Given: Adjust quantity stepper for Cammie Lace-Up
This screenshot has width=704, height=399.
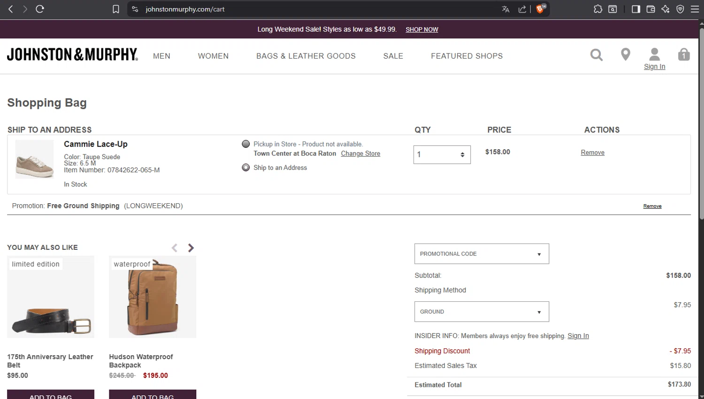Looking at the screenshot, I should click(x=442, y=154).
